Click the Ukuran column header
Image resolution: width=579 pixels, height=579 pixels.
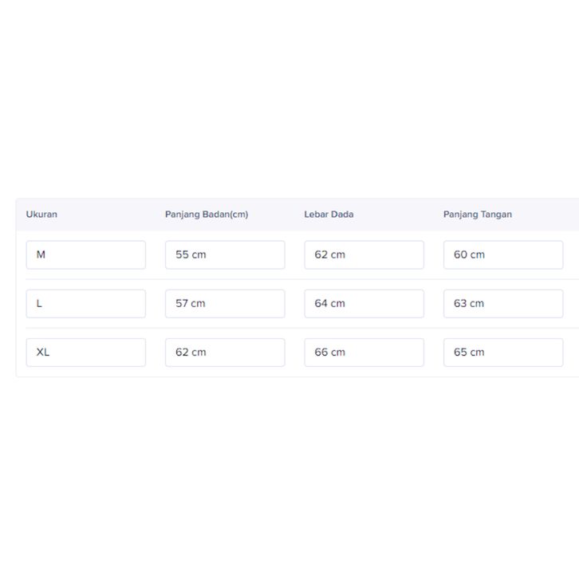41,215
